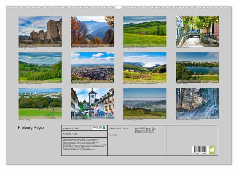Open the Frühling im Wildtal meadow photo
This screenshot has height=170, width=237.
[145, 31]
